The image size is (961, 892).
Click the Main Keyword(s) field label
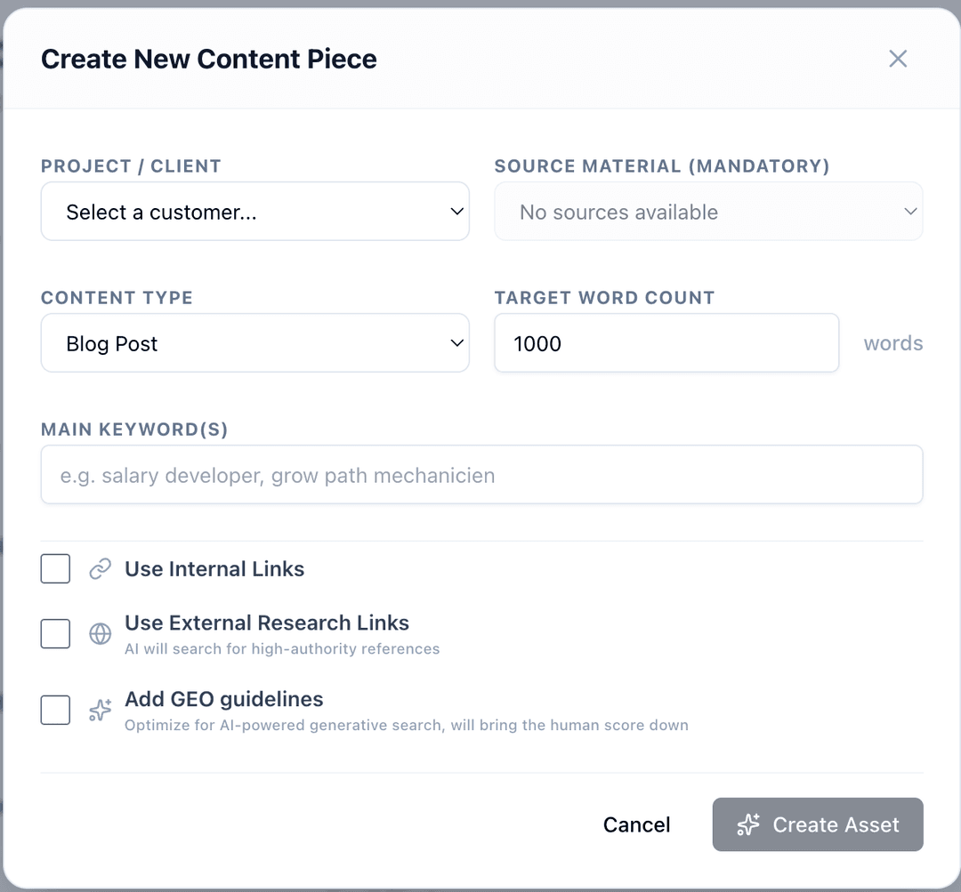pyautogui.click(x=134, y=430)
